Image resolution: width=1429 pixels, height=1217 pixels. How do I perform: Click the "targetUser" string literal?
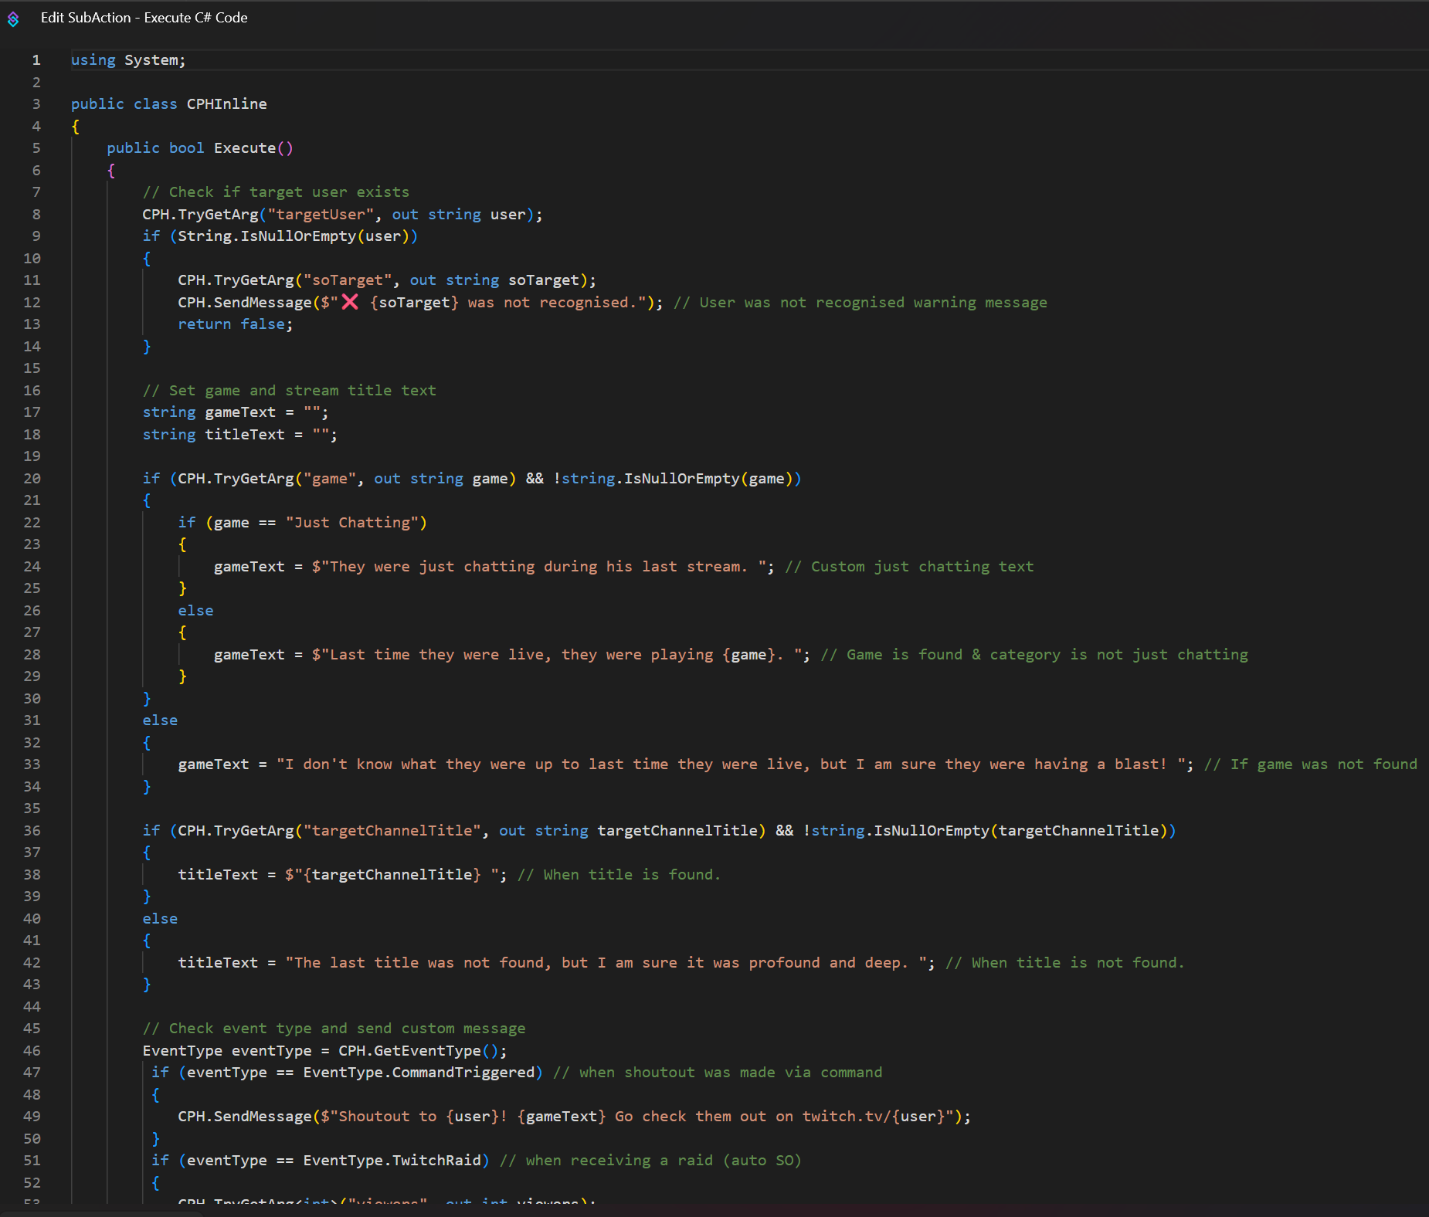pyautogui.click(x=321, y=215)
